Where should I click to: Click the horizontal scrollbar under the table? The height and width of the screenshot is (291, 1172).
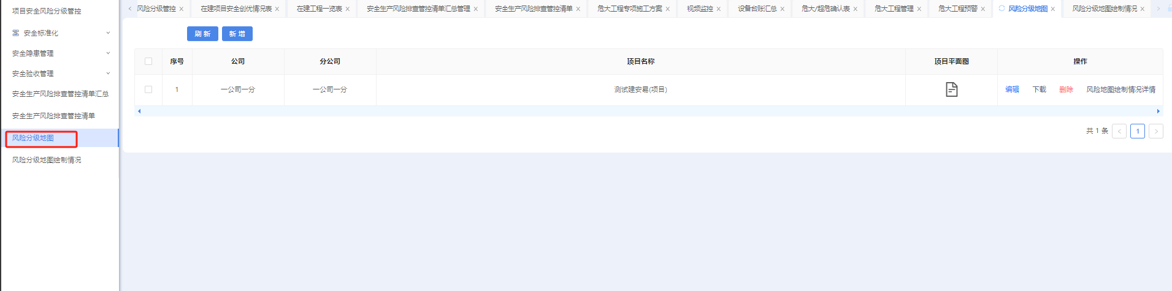point(648,111)
